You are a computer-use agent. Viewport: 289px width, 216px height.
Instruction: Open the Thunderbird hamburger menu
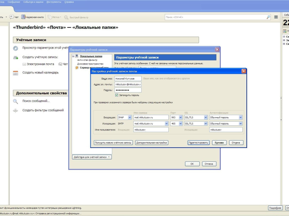[x=276, y=17]
